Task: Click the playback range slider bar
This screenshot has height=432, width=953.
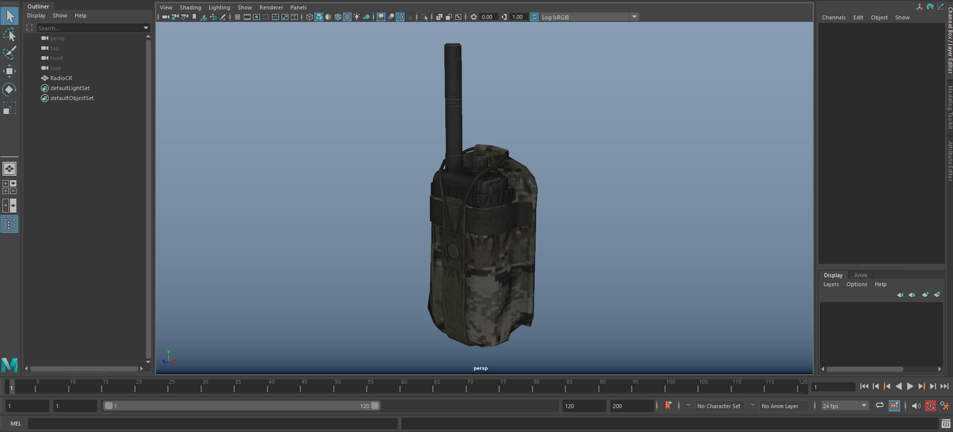Action: pyautogui.click(x=241, y=406)
